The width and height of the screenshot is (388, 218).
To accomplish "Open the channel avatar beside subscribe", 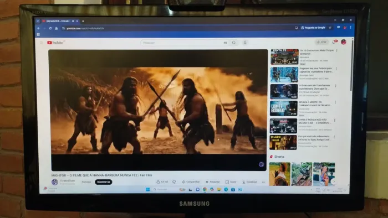I will (55, 182).
